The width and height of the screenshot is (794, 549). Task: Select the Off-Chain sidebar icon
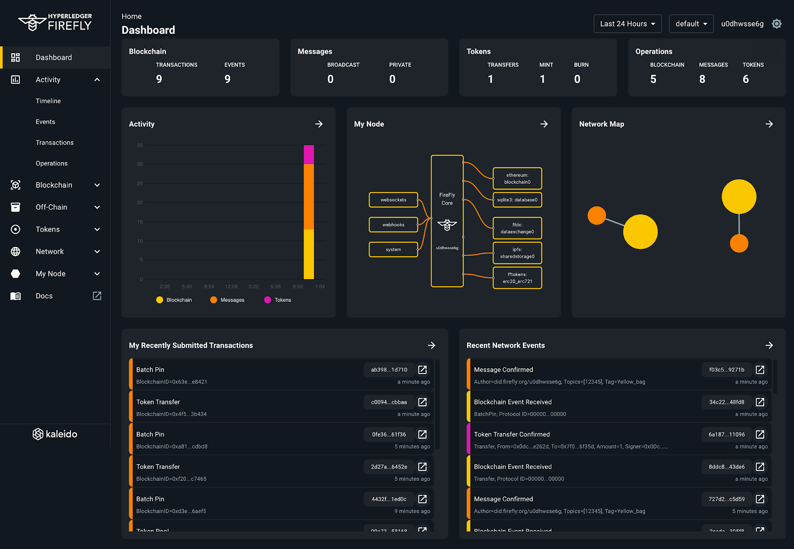pos(15,207)
